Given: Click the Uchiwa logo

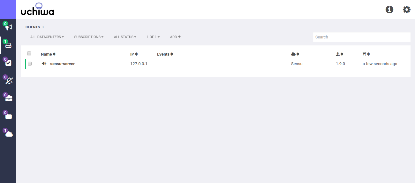Looking at the screenshot, I should click(37, 10).
